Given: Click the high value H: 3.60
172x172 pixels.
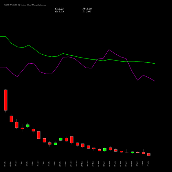Looking at the screenshot, I should click(87, 9).
